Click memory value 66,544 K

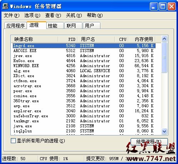coord(144,66)
